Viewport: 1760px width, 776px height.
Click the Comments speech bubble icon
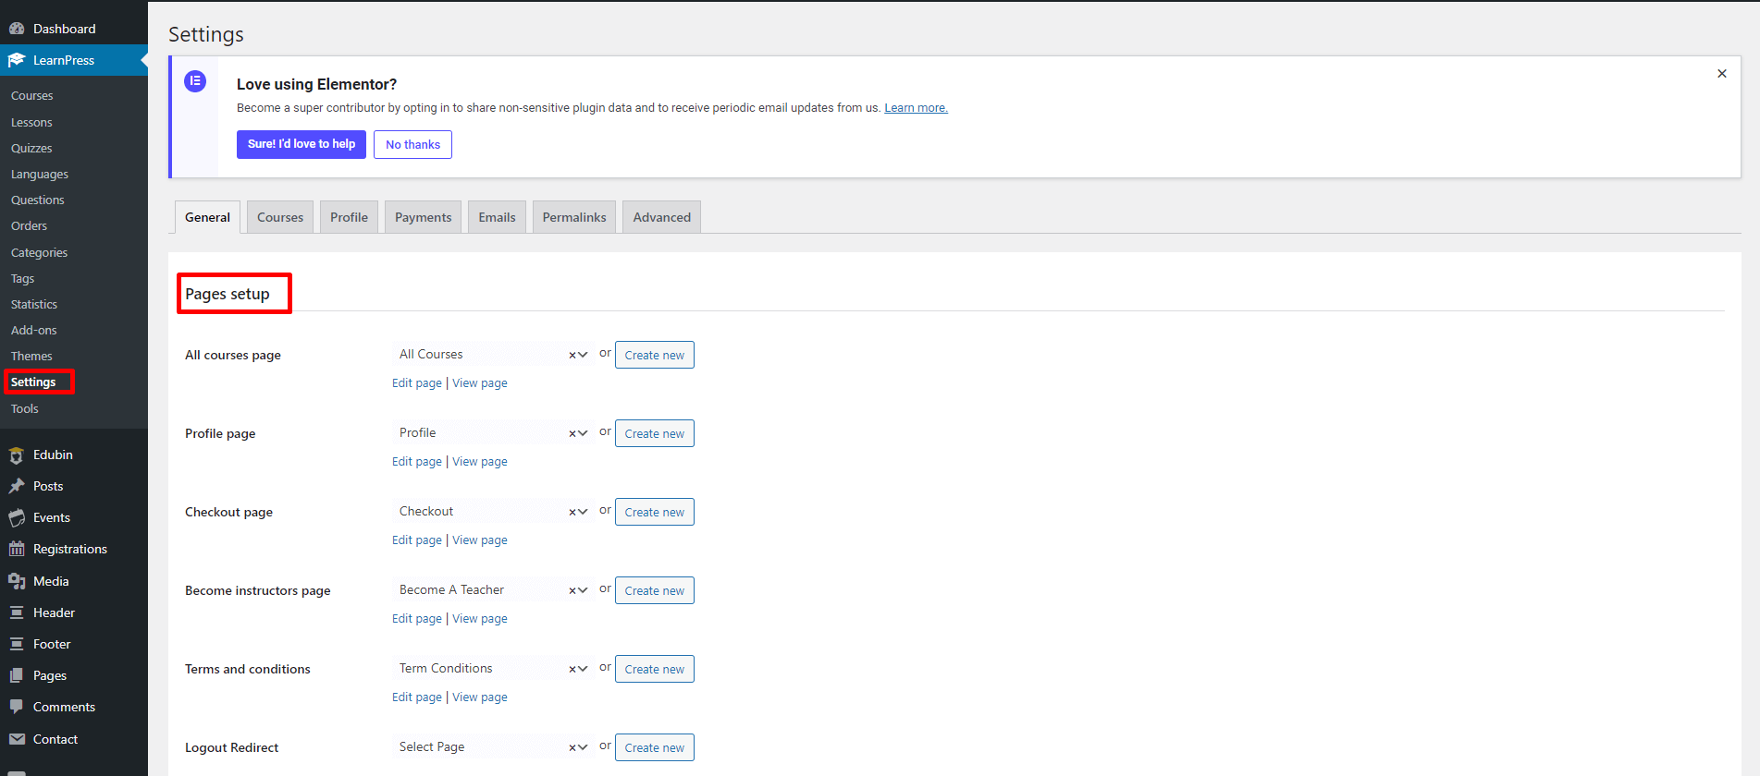(17, 707)
